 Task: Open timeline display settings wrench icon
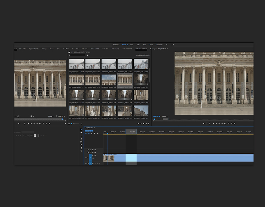pyautogui.click(x=97, y=133)
